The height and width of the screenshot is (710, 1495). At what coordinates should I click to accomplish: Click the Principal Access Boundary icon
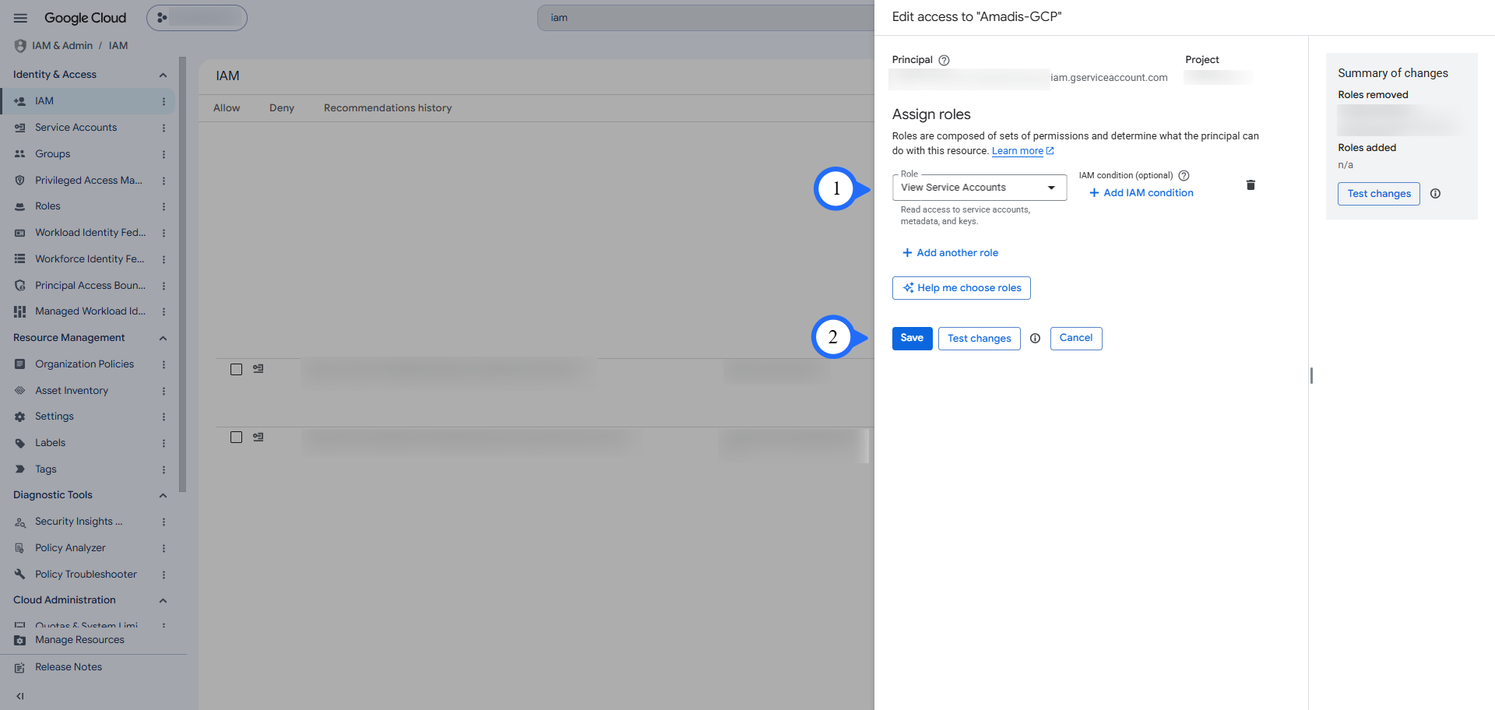[20, 286]
